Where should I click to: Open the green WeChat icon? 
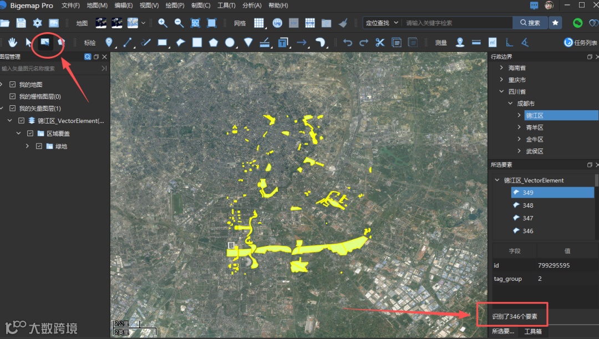[x=577, y=23]
